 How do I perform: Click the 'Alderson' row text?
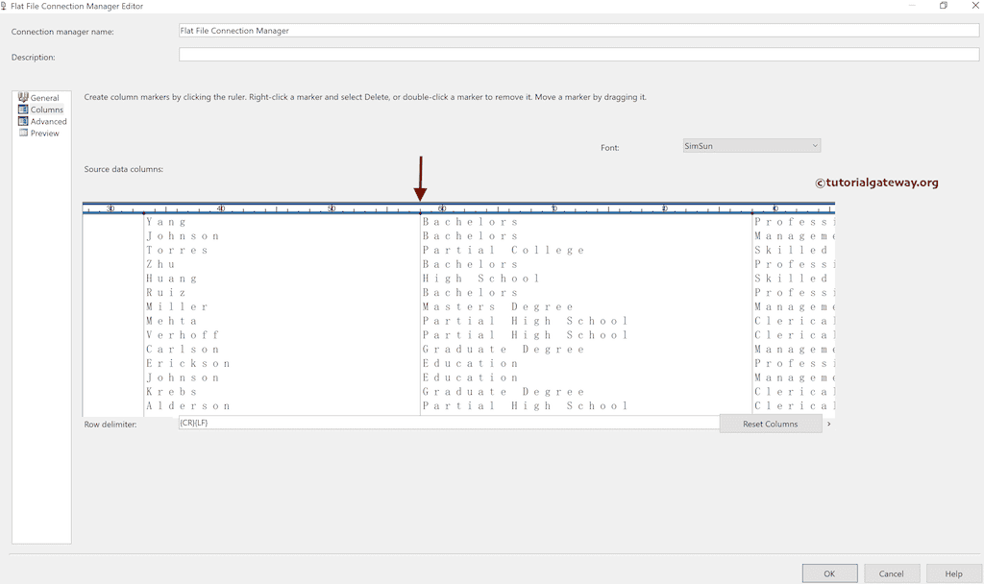(x=188, y=406)
